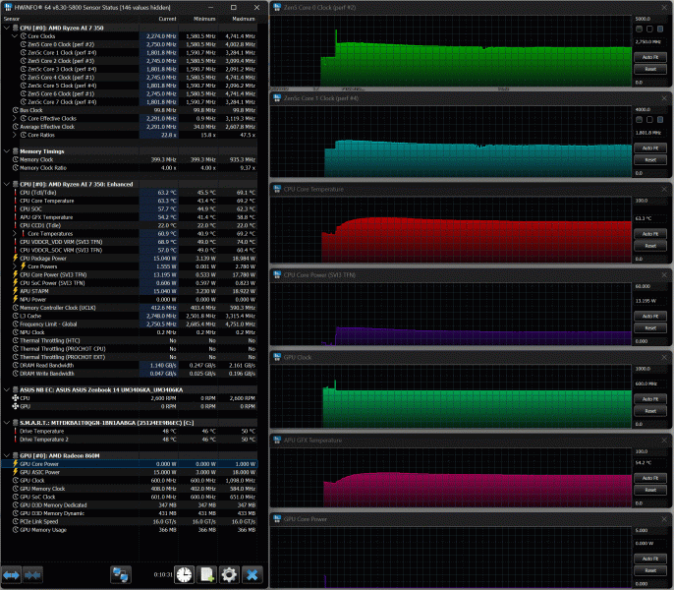Click the fan icon beside CPU RPM row
This screenshot has height=590, width=674.
(x=16, y=398)
